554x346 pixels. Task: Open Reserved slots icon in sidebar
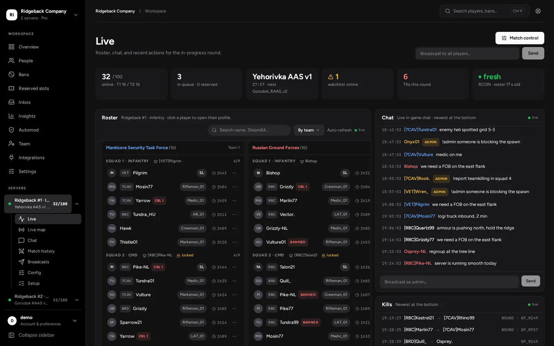[x=12, y=88]
